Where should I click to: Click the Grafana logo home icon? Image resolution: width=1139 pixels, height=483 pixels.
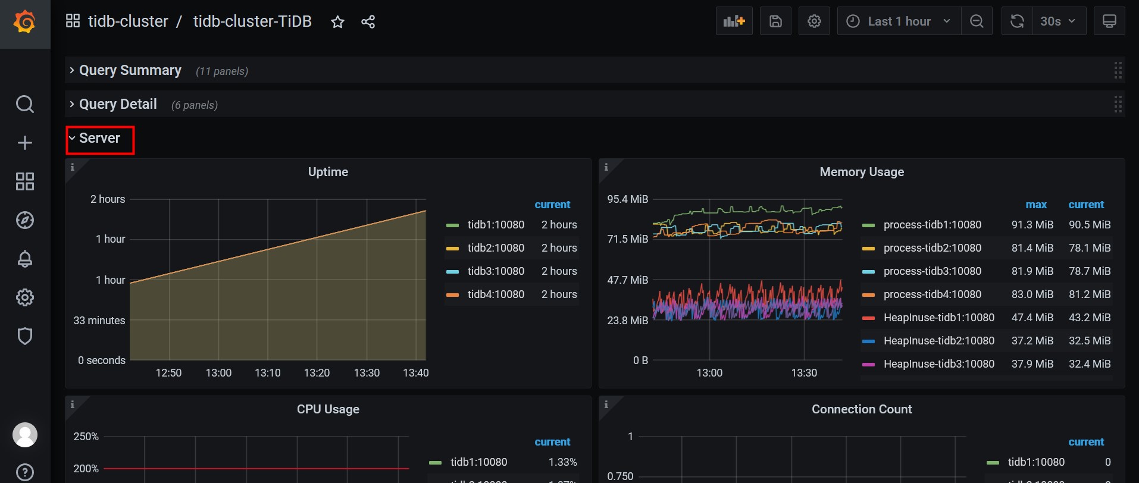[x=25, y=23]
